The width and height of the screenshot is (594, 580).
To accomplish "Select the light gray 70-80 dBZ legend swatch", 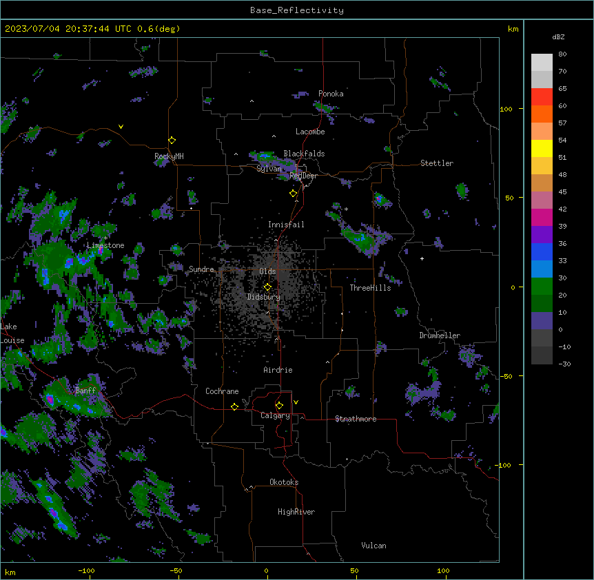I will click(x=542, y=63).
